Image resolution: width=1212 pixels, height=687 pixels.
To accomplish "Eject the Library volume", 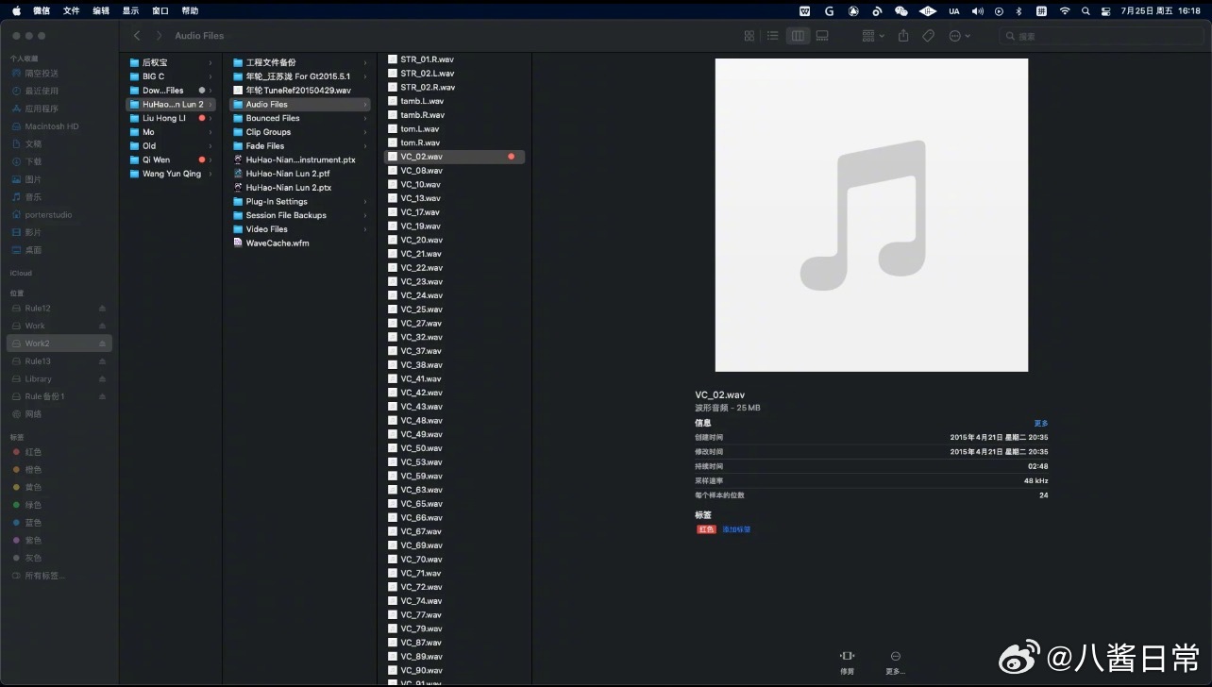I will pyautogui.click(x=102, y=379).
